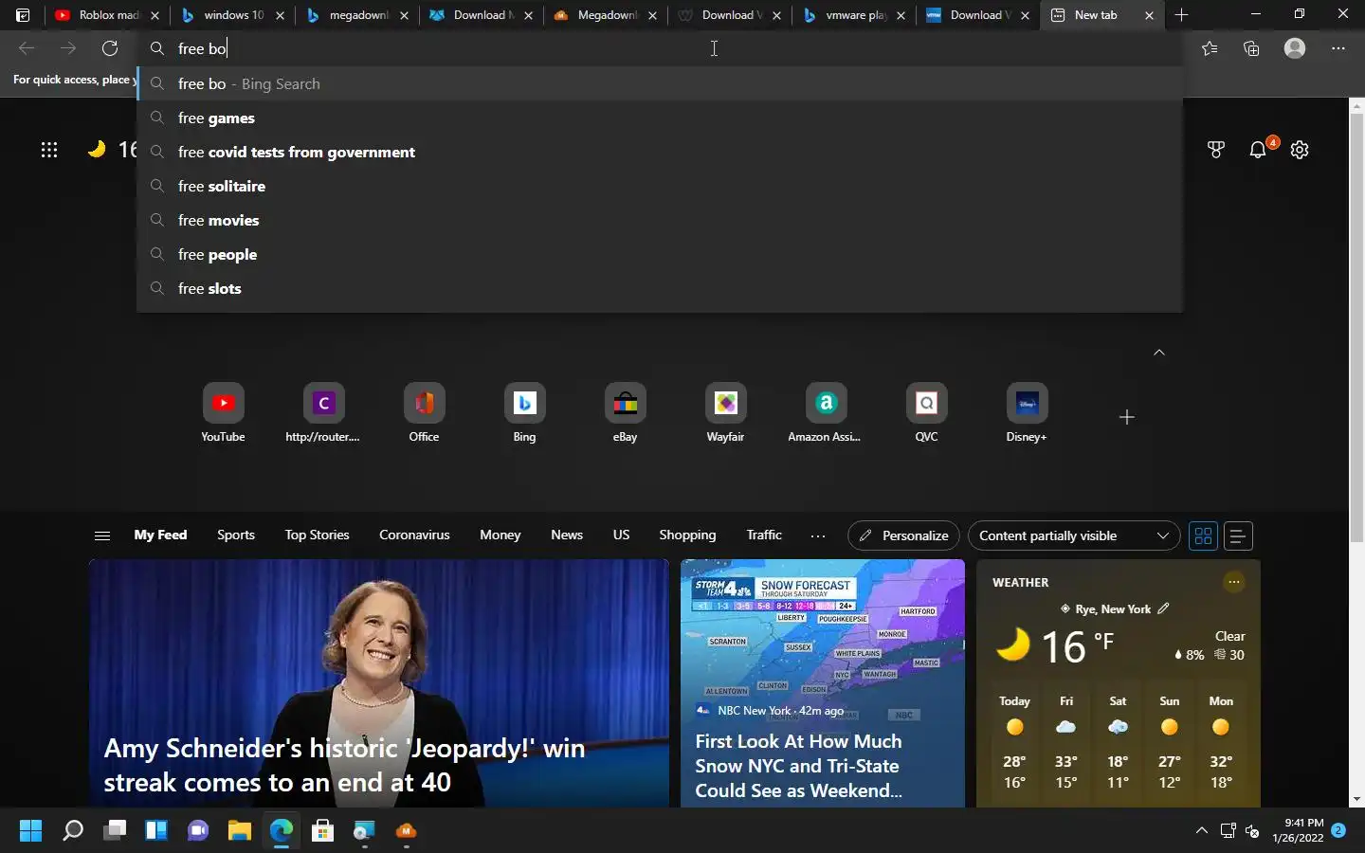Choose the free games suggestion
Viewport: 1365px width, 853px height.
[x=660, y=118]
